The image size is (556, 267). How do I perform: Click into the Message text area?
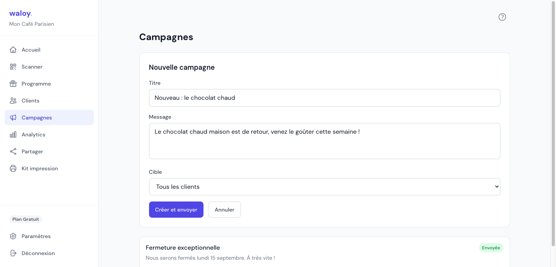324,141
